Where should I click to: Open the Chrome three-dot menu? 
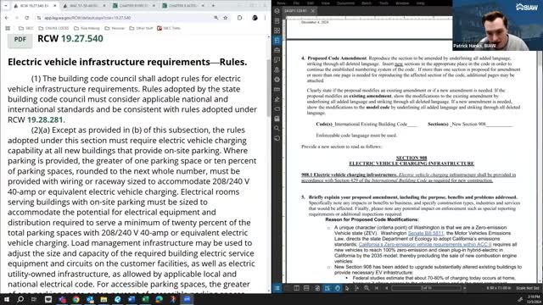(266, 18)
